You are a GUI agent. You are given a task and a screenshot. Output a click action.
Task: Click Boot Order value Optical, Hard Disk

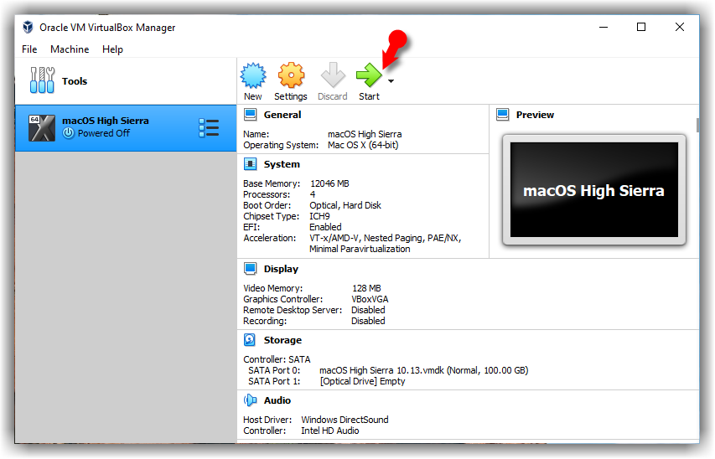pyautogui.click(x=345, y=205)
